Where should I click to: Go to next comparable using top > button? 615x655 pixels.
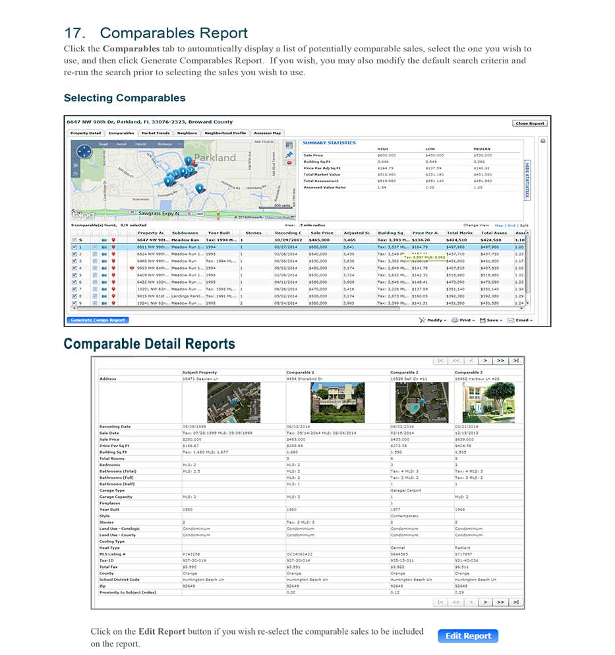coord(485,361)
